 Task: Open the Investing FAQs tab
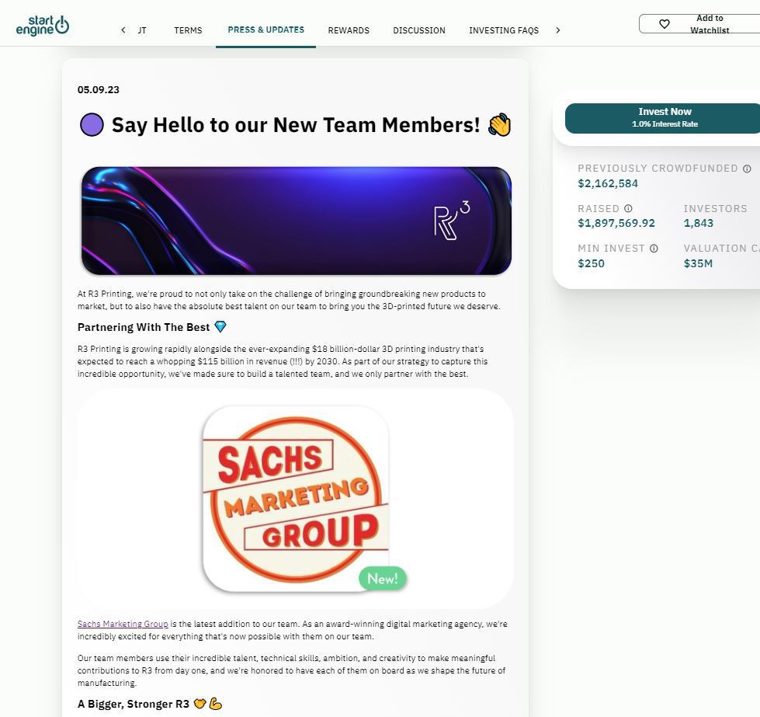coord(504,30)
